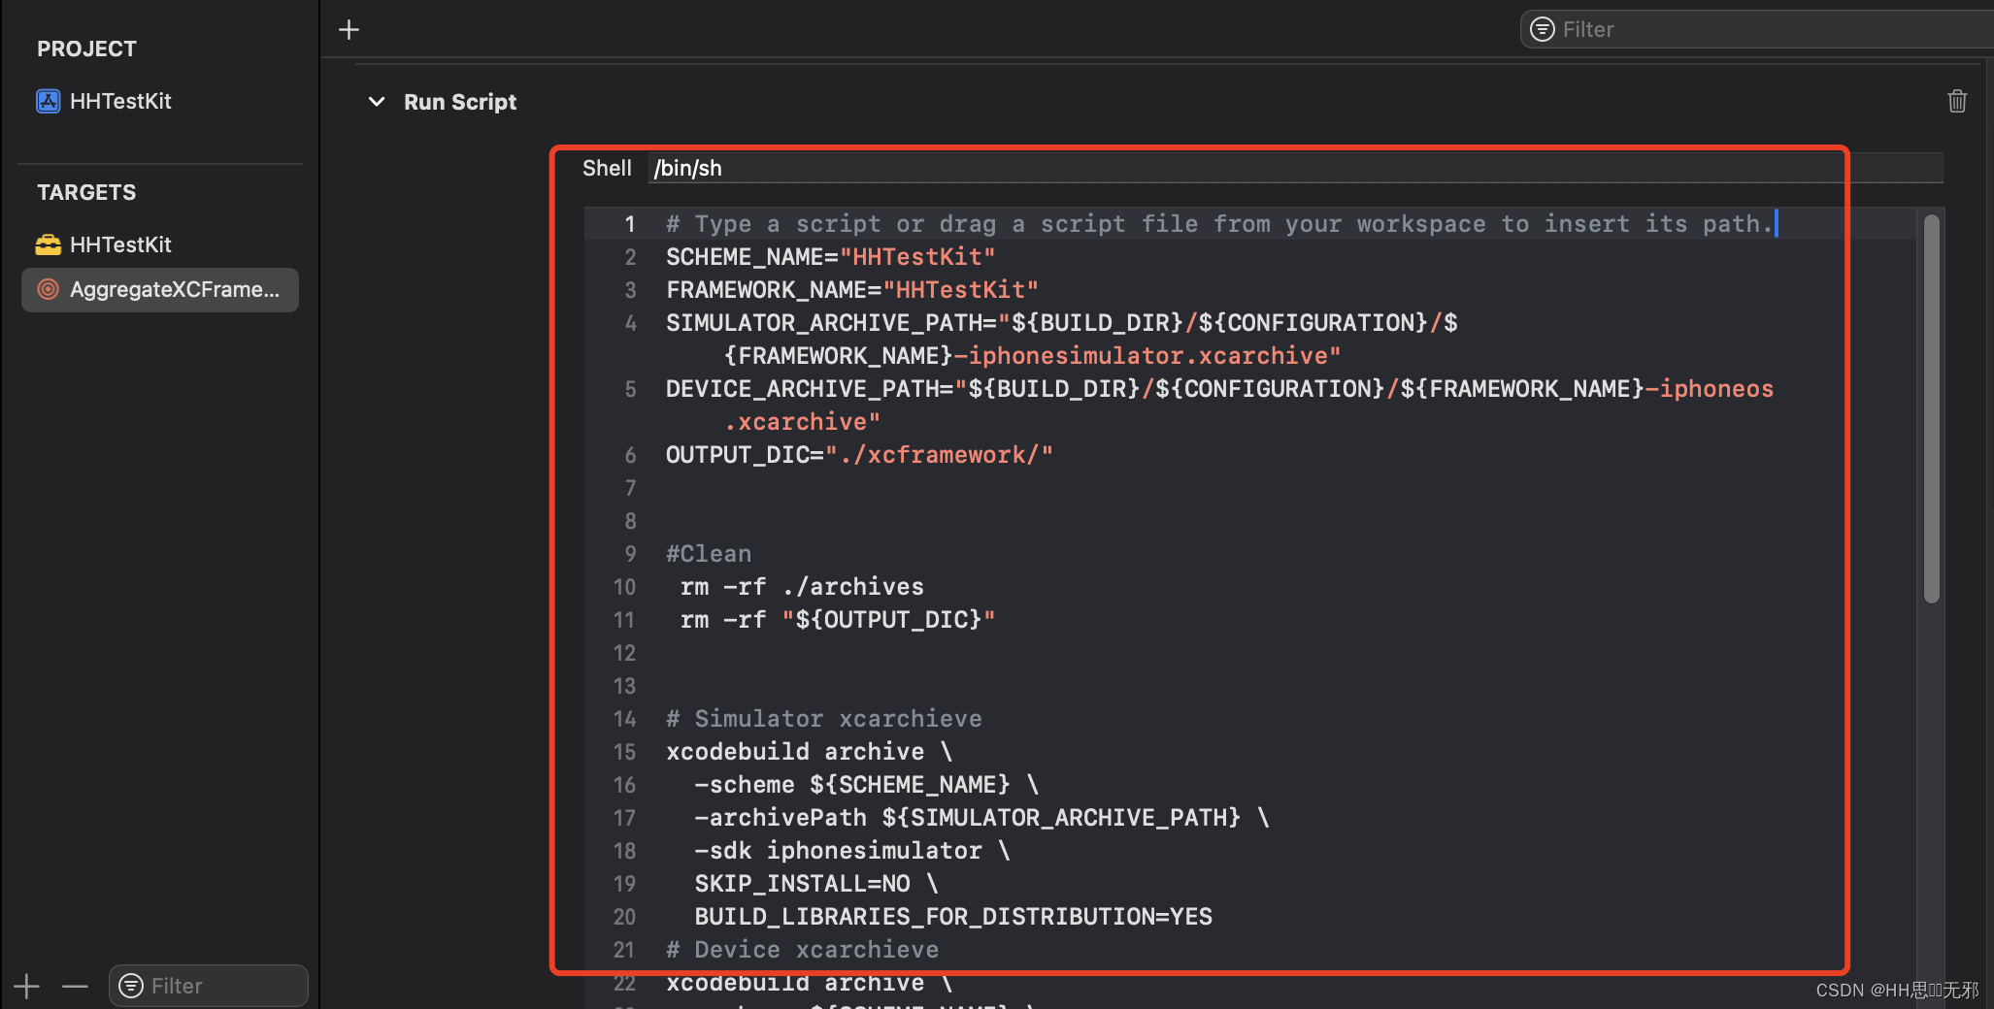The image size is (1994, 1009).
Task: Click the 'rm -rf ./archives' line
Action: (x=802, y=587)
